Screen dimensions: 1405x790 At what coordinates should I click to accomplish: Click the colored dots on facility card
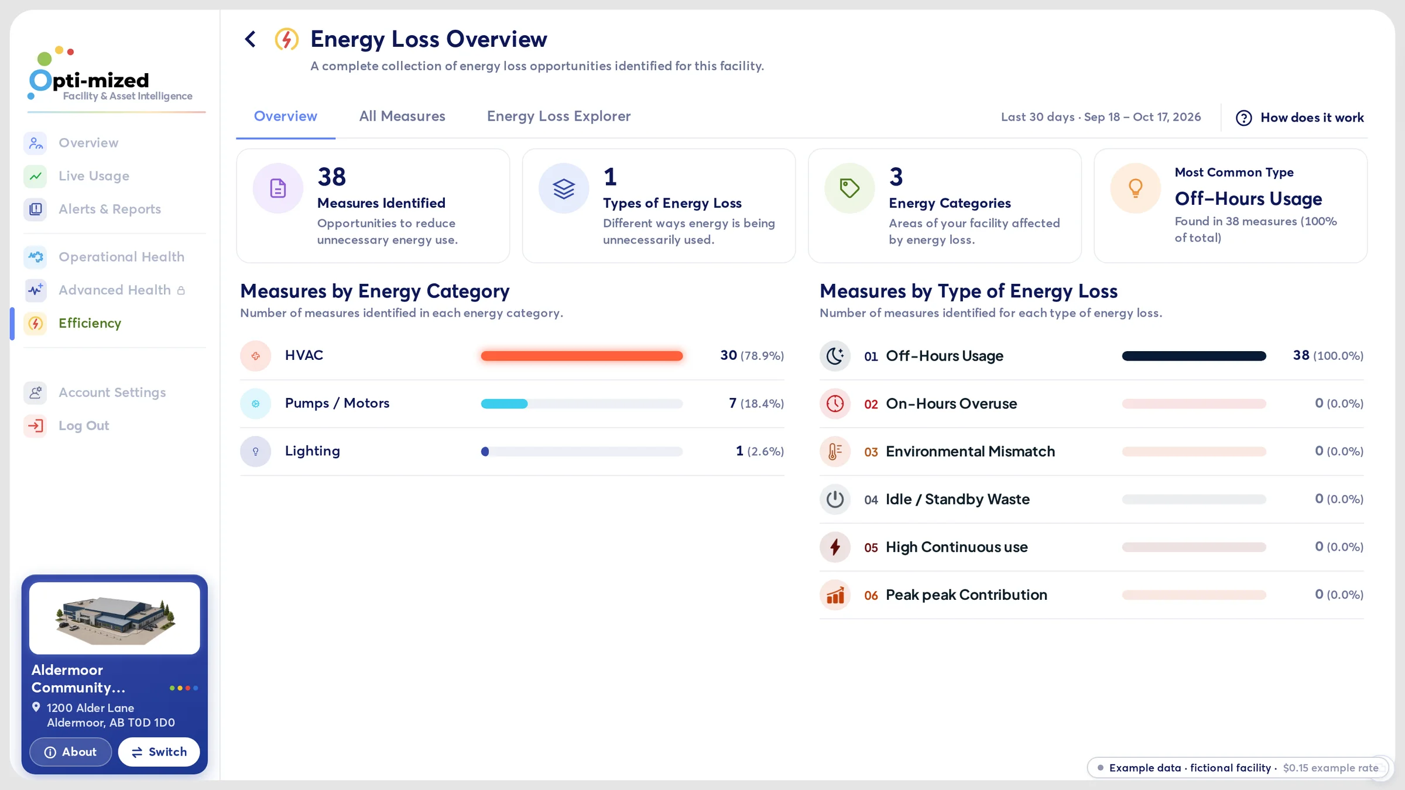tap(184, 688)
